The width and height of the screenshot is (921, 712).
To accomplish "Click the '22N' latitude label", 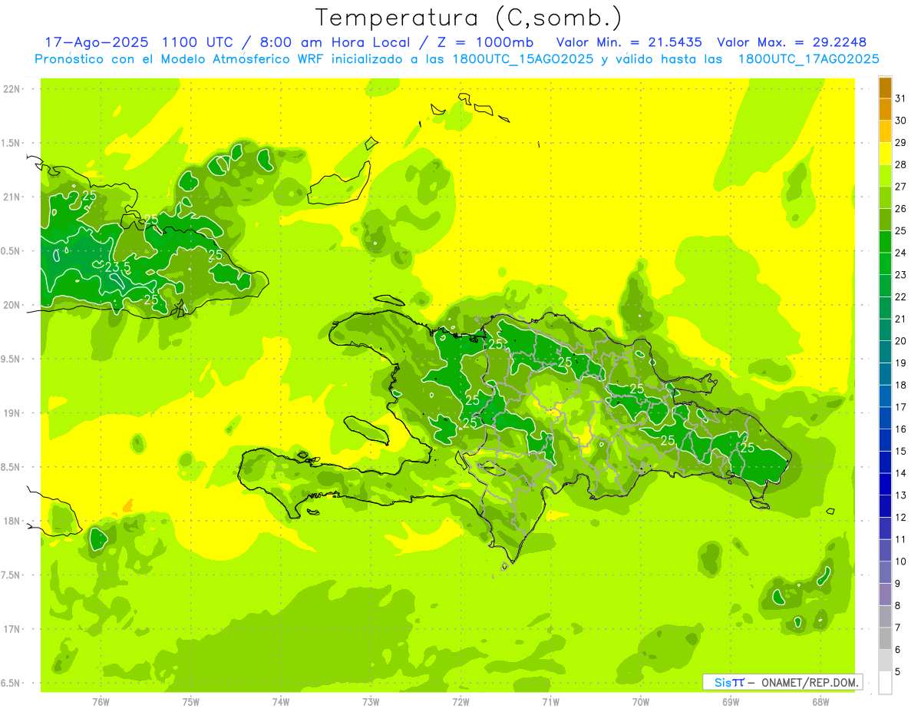I will 11,89.
